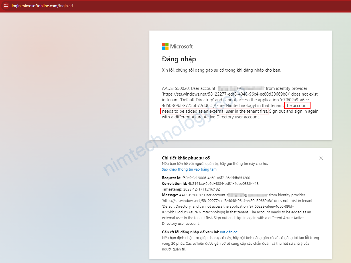Click the login.microsoftonline.com URL in address bar
The image size is (351, 263).
pyautogui.click(x=42, y=6)
